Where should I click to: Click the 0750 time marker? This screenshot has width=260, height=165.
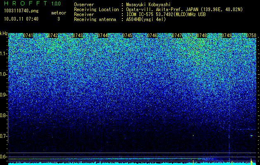click(251, 35)
